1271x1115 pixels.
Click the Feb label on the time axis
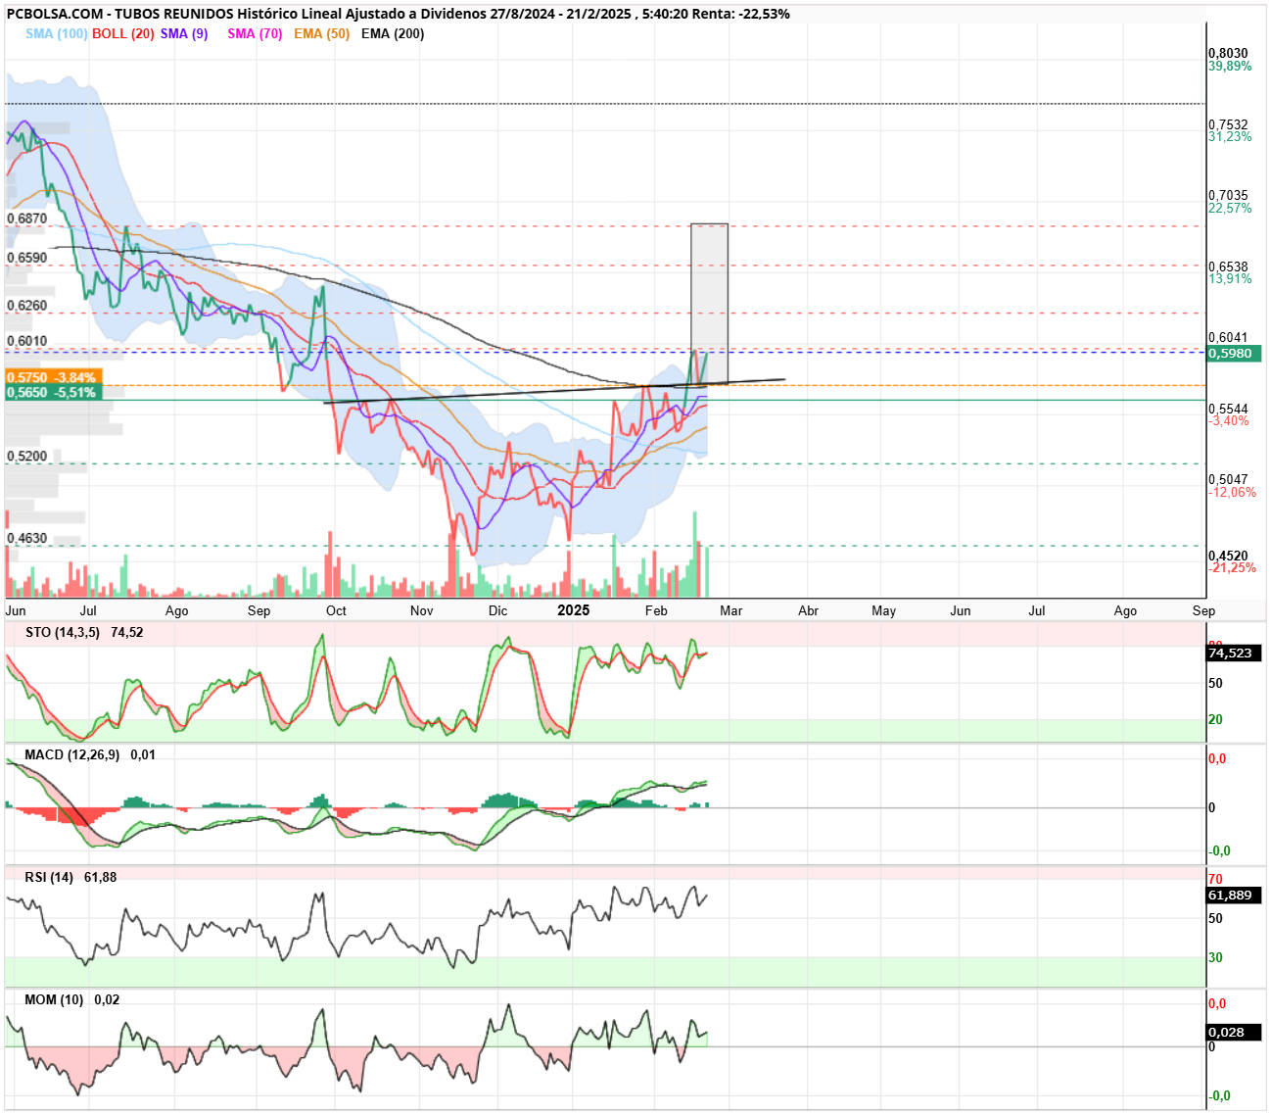[656, 610]
